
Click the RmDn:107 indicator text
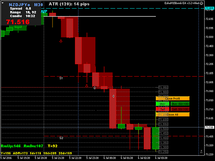[33, 146]
